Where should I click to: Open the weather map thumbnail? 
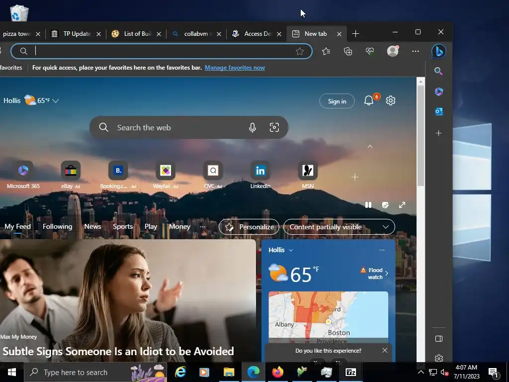pos(328,317)
